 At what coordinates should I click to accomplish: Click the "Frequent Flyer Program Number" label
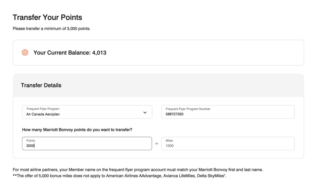[x=188, y=109]
